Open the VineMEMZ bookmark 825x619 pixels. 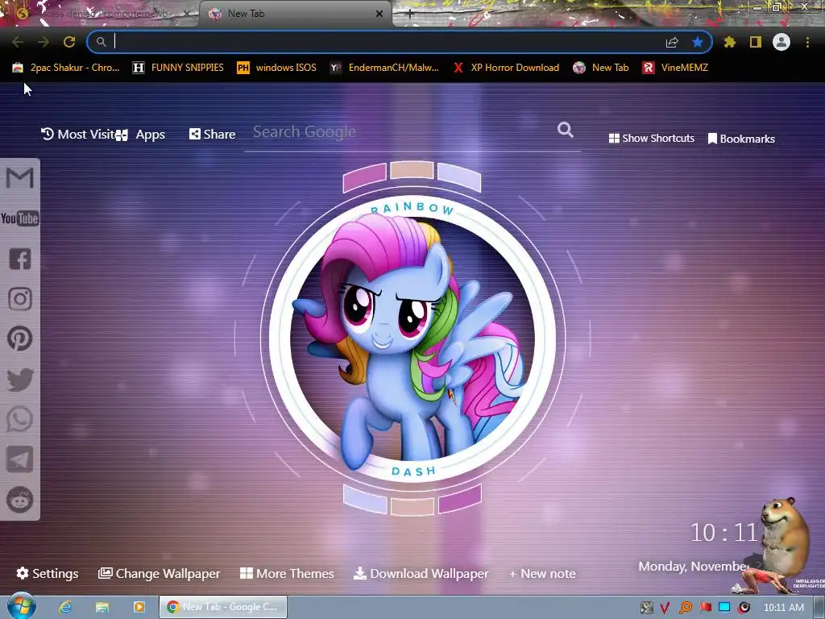tap(675, 68)
